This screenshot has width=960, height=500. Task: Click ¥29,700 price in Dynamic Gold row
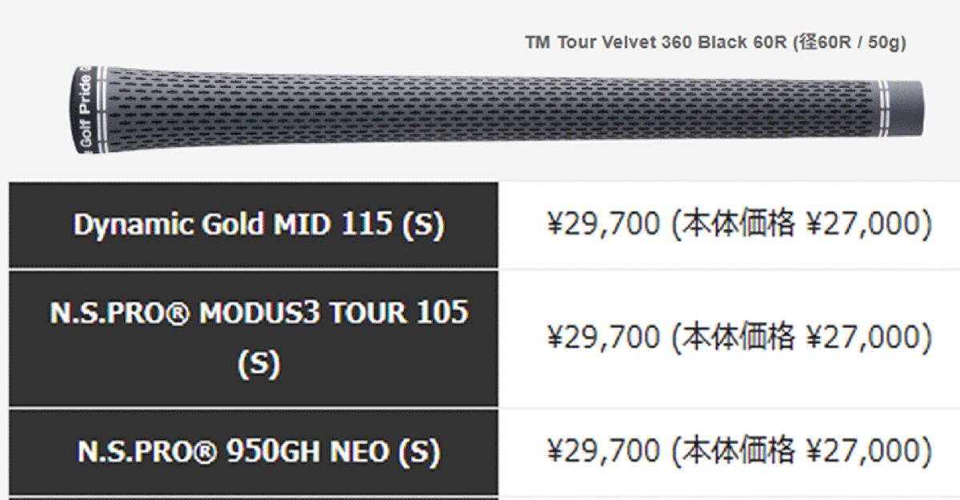pyautogui.click(x=603, y=226)
